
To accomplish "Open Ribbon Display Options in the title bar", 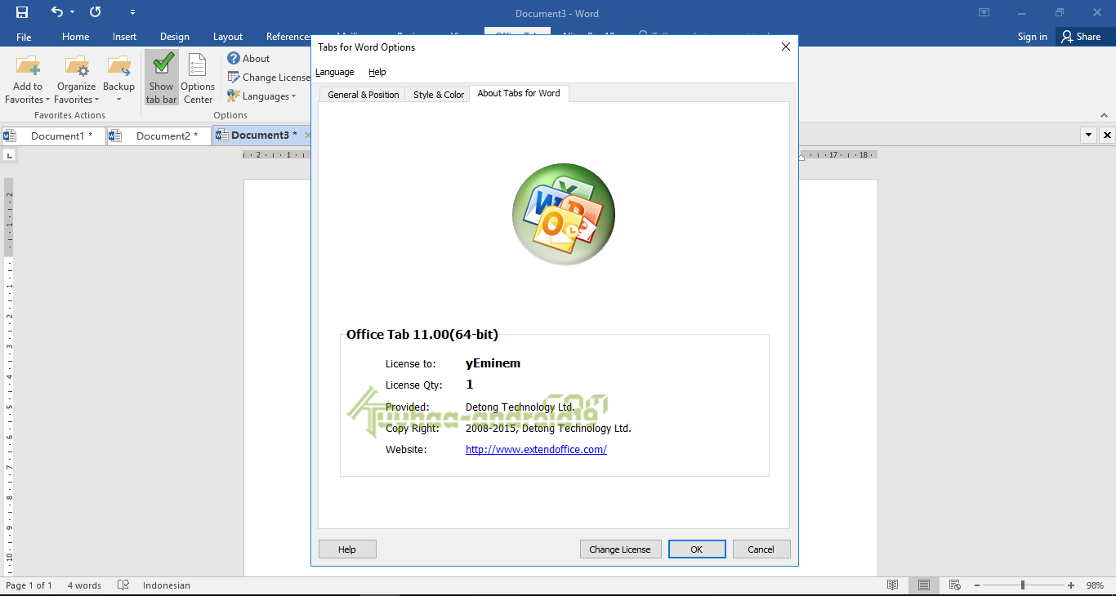I will pyautogui.click(x=984, y=12).
